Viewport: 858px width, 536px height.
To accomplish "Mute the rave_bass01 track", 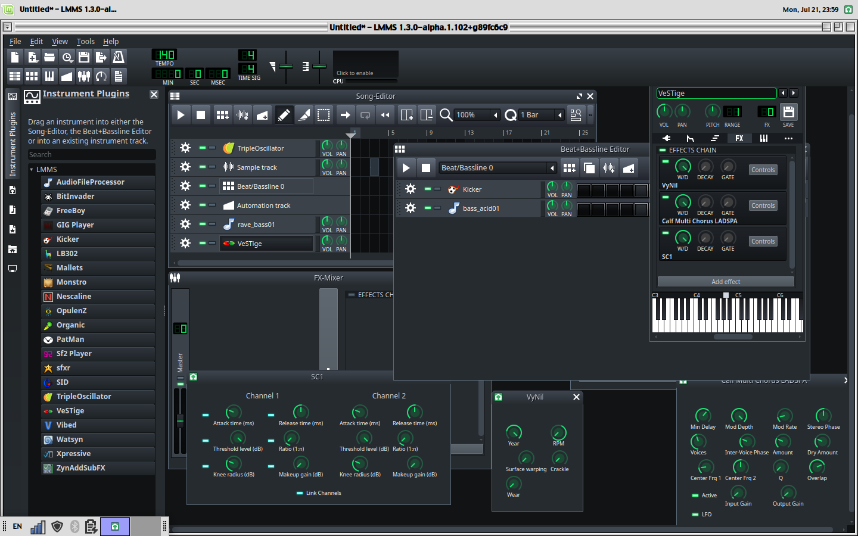I will [x=203, y=224].
